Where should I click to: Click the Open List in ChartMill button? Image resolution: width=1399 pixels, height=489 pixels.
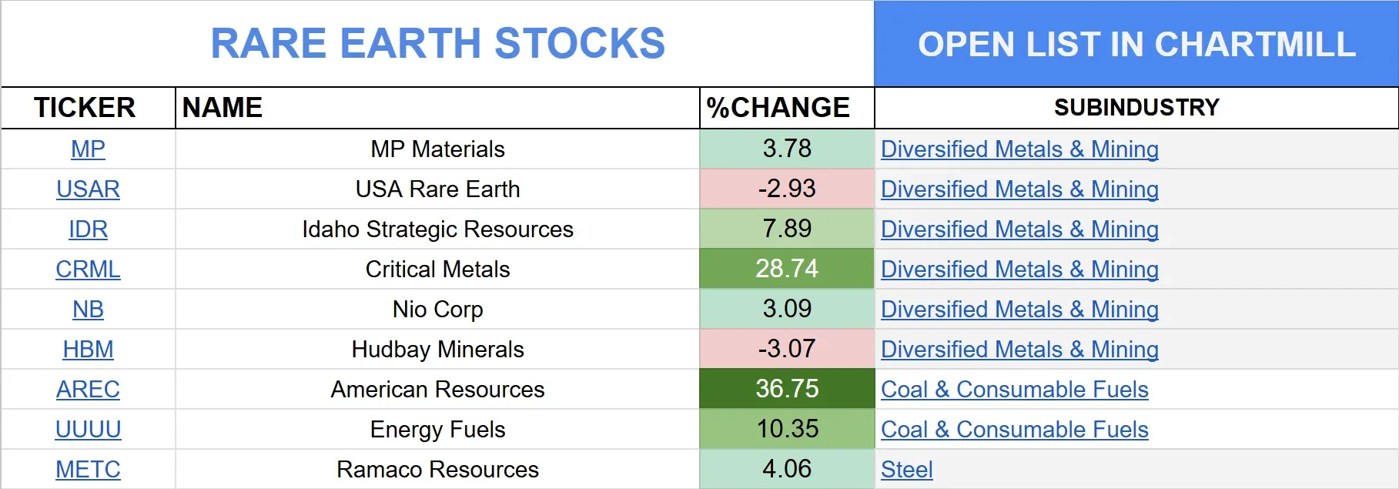[1136, 44]
